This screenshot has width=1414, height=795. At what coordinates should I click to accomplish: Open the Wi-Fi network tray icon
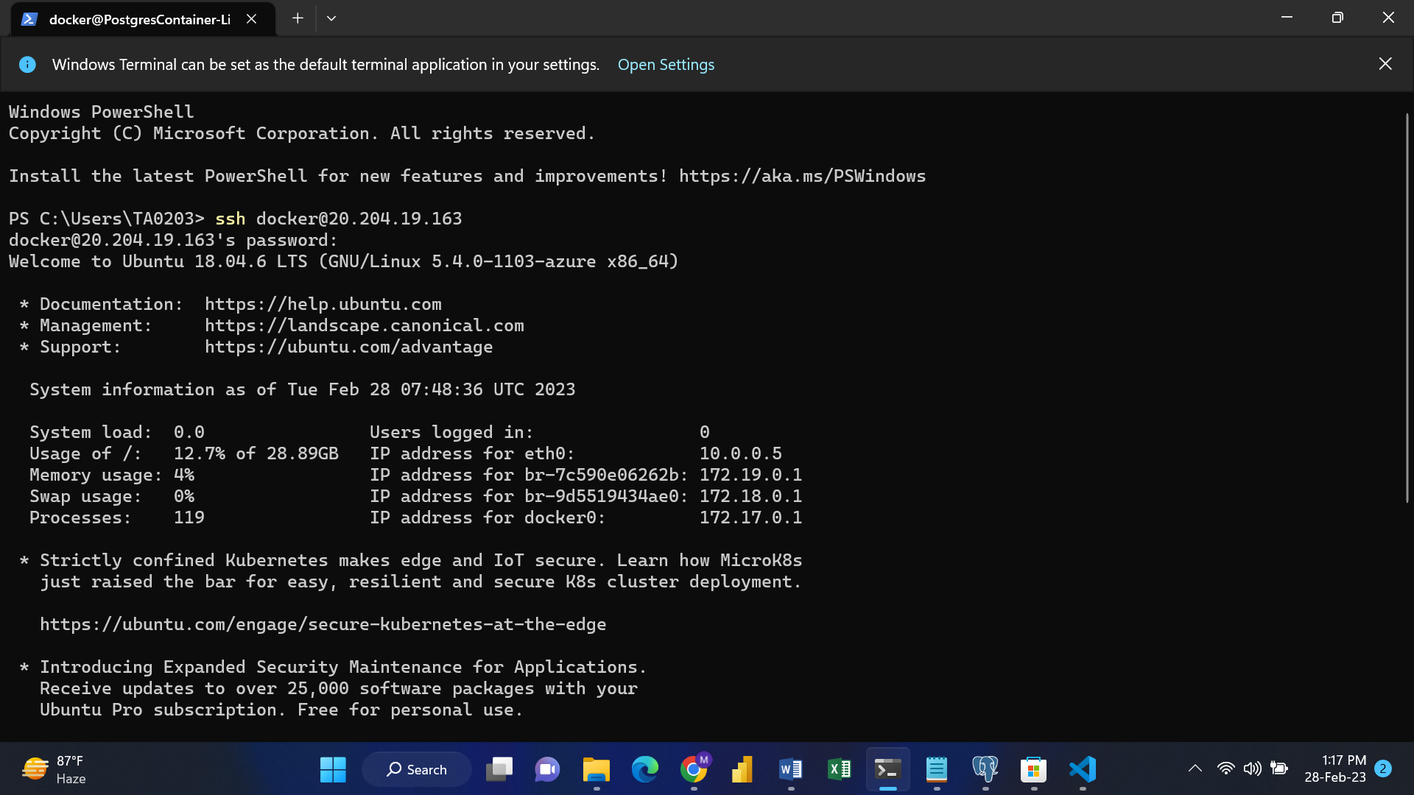(x=1225, y=768)
